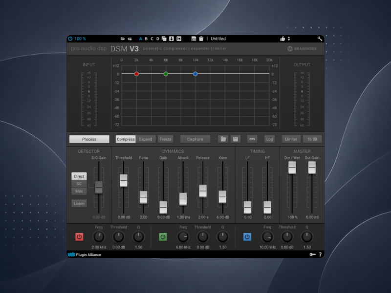
Task: Click the Knee fader handle
Action: tap(222, 197)
